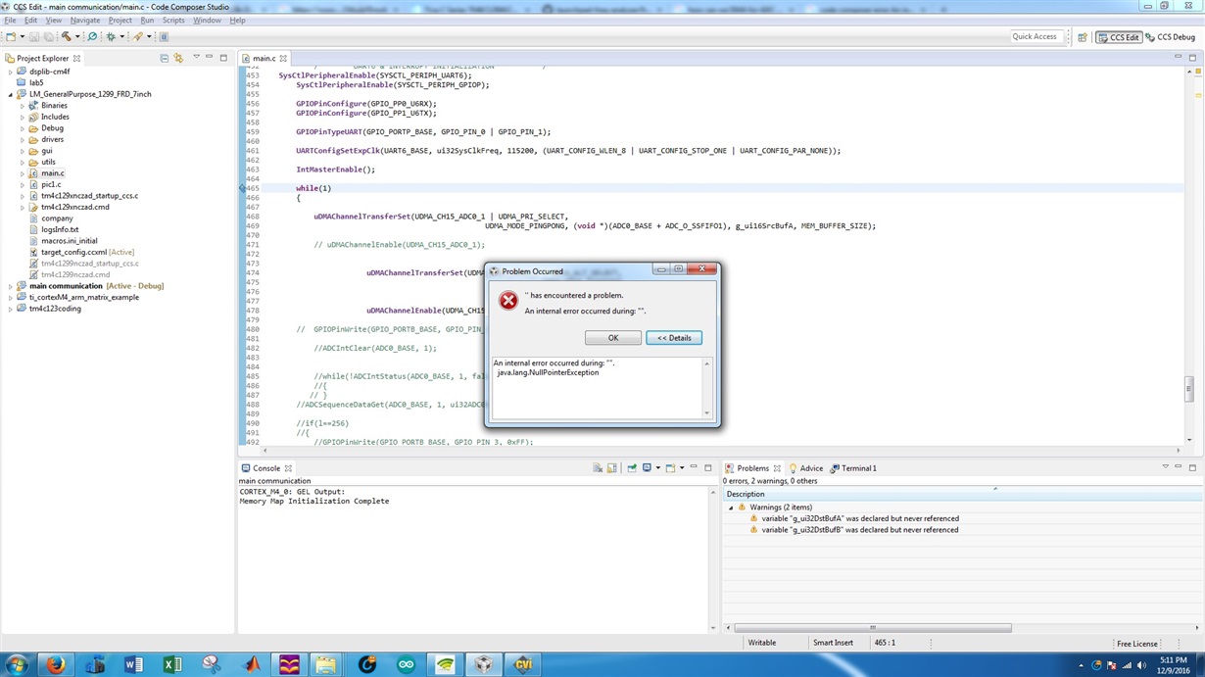Click the red error icon in dialog
The image size is (1205, 677).
click(508, 301)
